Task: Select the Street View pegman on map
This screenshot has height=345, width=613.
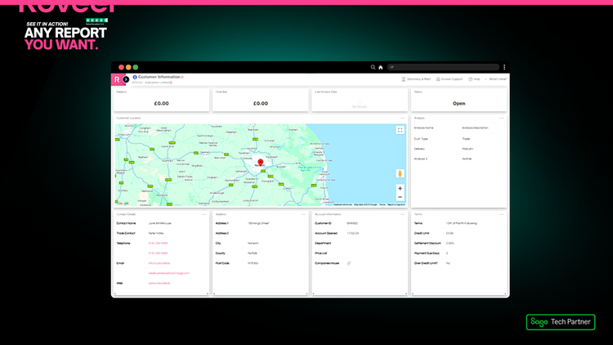Action: click(x=400, y=173)
